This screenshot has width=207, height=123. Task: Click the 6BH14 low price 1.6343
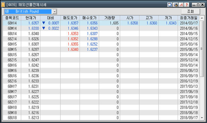tap(171, 23)
